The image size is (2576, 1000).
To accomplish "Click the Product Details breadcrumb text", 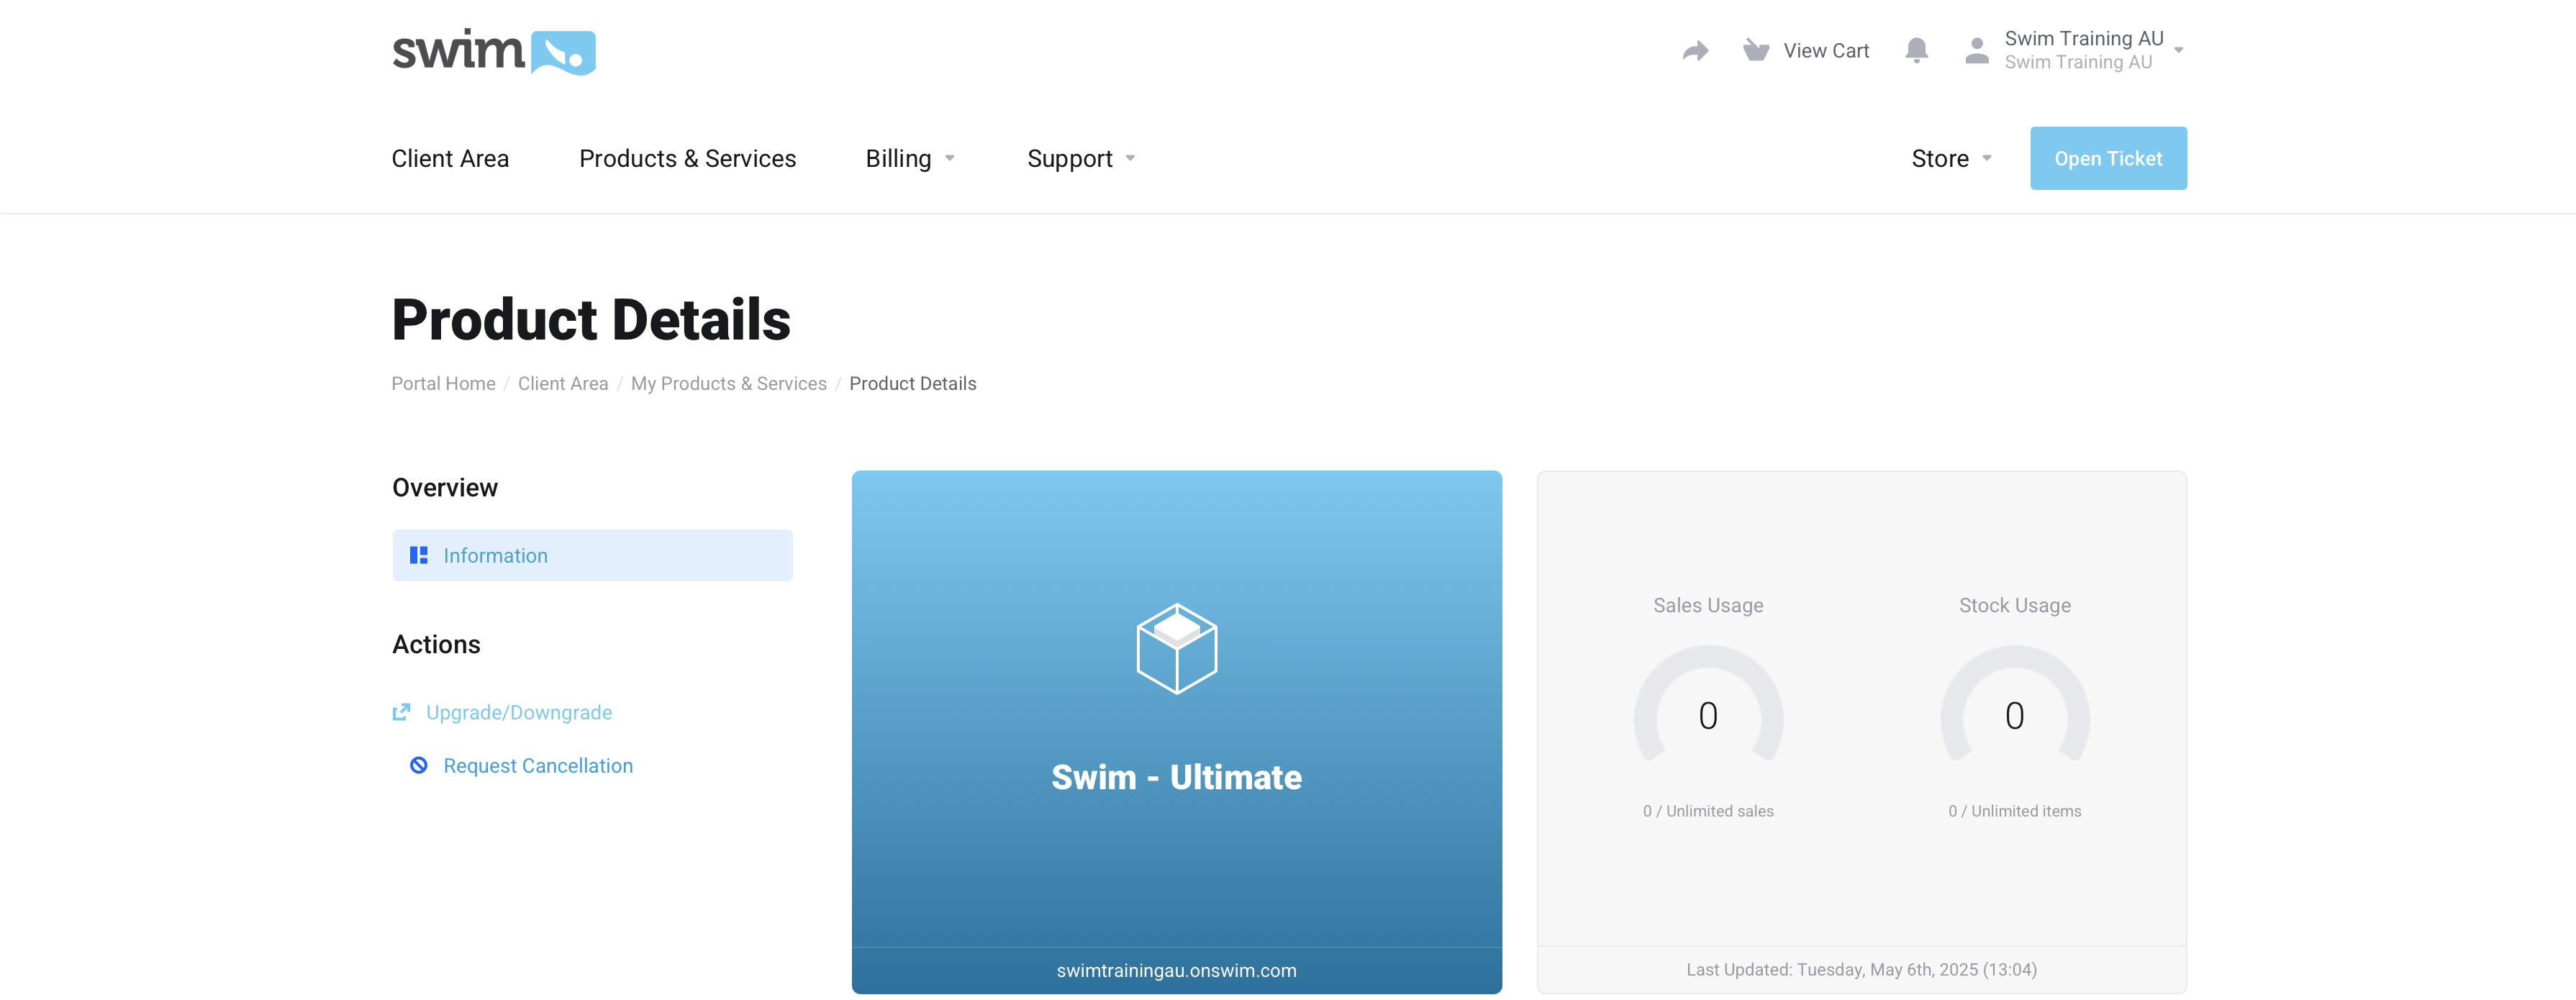I will pyautogui.click(x=913, y=383).
